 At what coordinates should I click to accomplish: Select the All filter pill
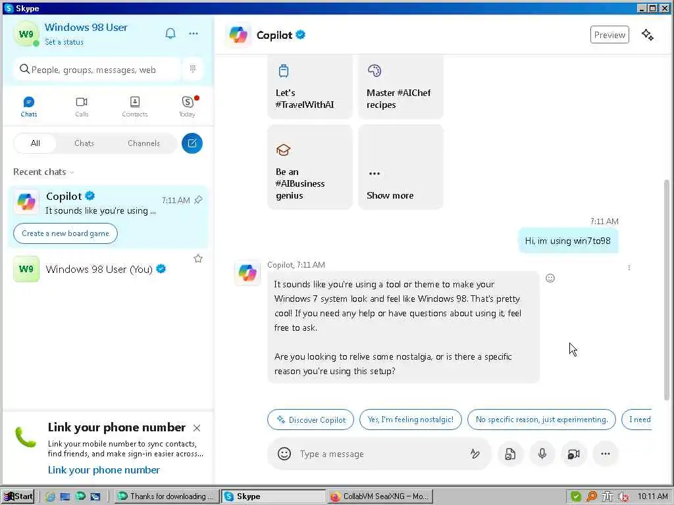(36, 143)
